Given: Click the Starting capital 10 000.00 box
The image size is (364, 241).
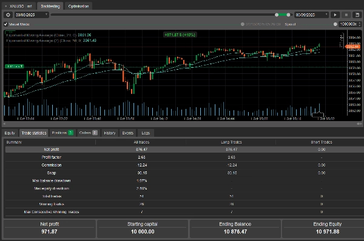Looking at the screenshot, I should (x=143, y=228).
